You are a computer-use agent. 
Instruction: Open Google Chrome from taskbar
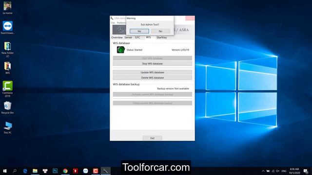tap(65, 171)
